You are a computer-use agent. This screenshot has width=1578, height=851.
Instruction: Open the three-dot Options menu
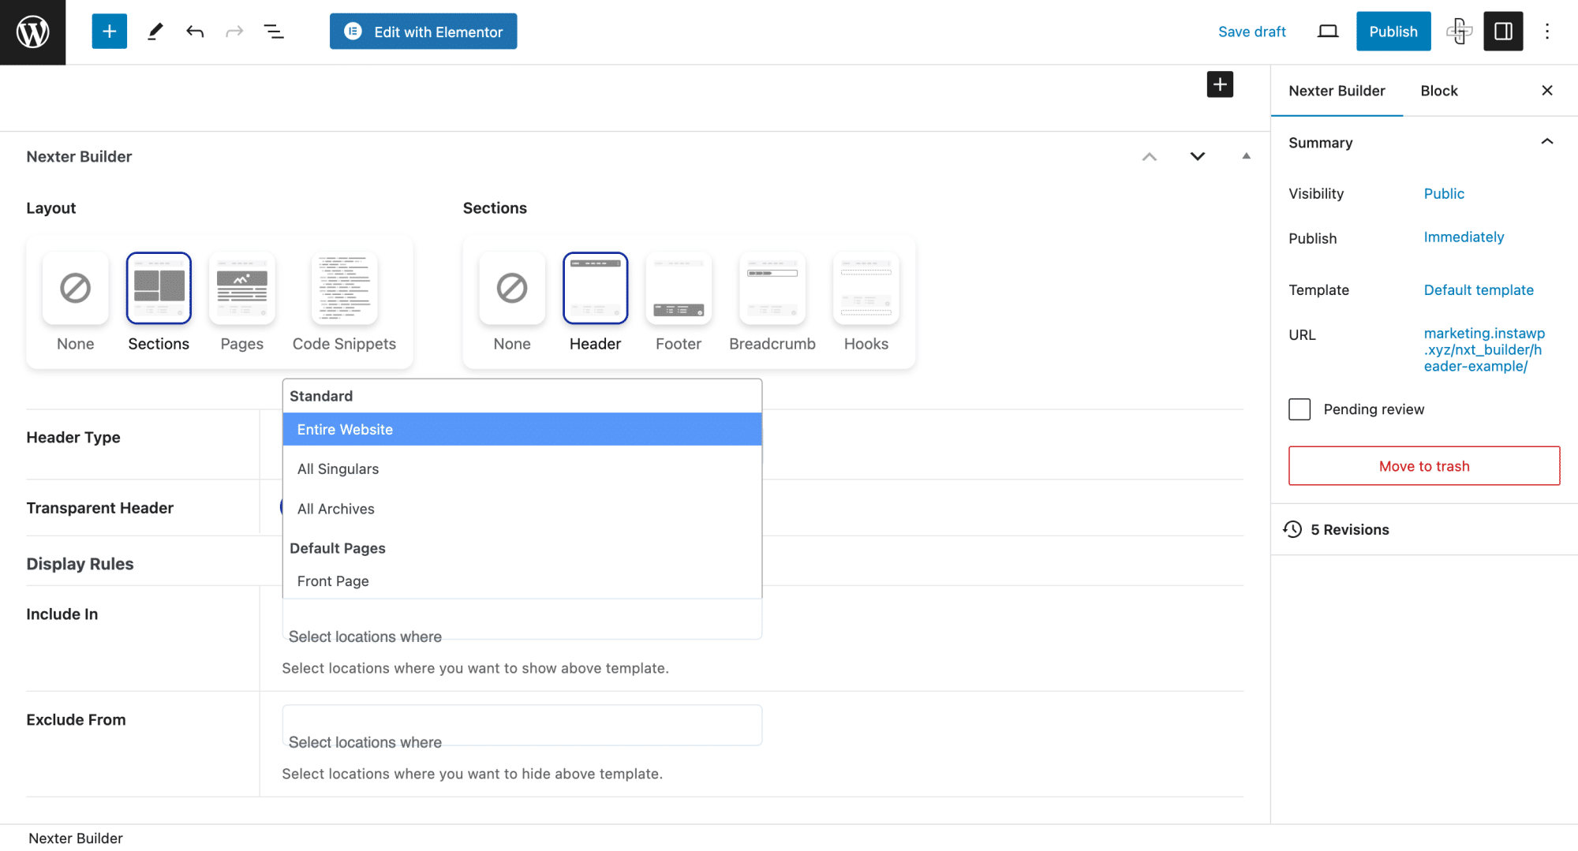1546,32
